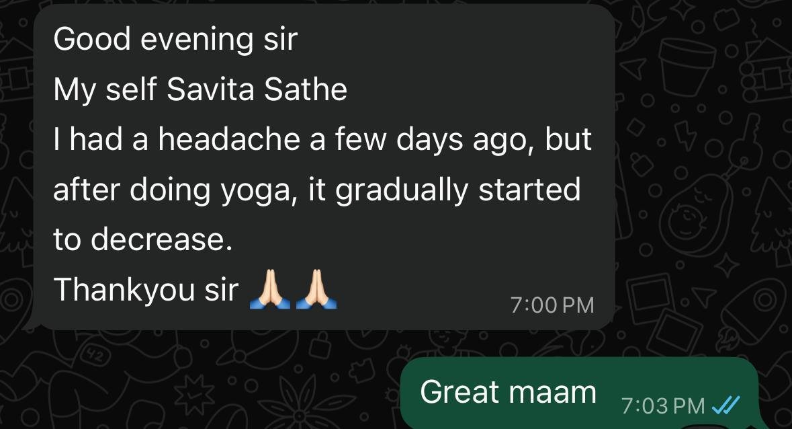Tap the "Good evening sir" text line
This screenshot has width=792, height=429.
point(175,40)
